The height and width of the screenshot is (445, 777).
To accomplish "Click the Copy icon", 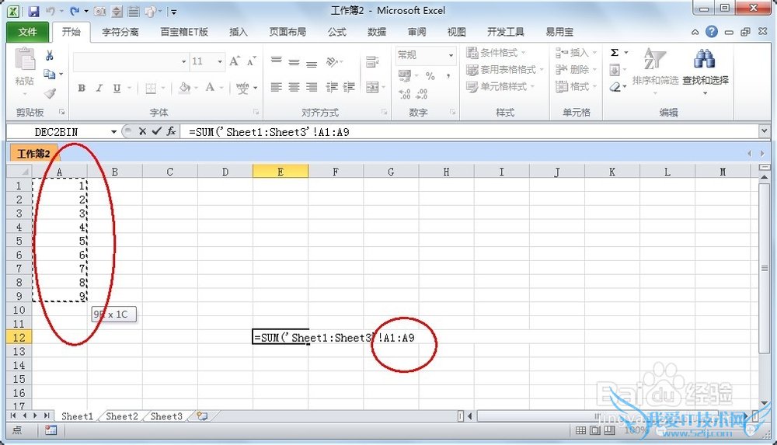I will click(x=49, y=75).
